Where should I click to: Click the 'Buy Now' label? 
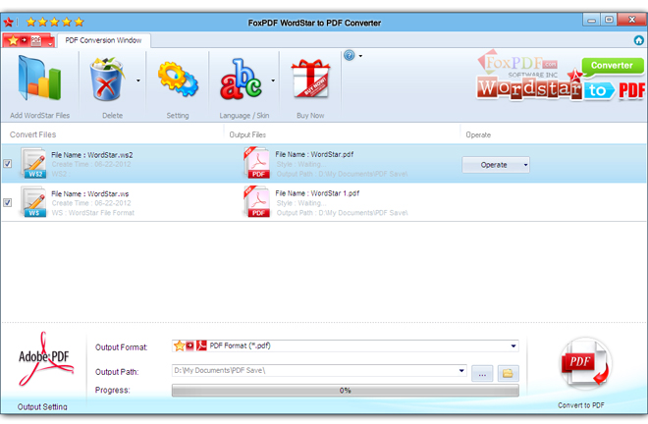[x=310, y=116]
